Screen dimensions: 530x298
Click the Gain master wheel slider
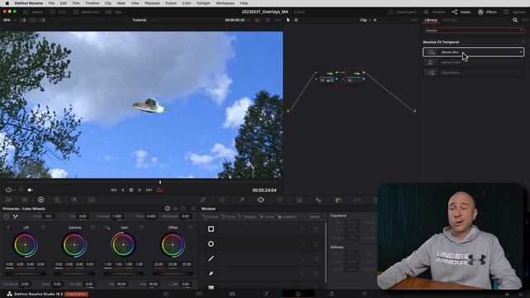[x=123, y=273]
